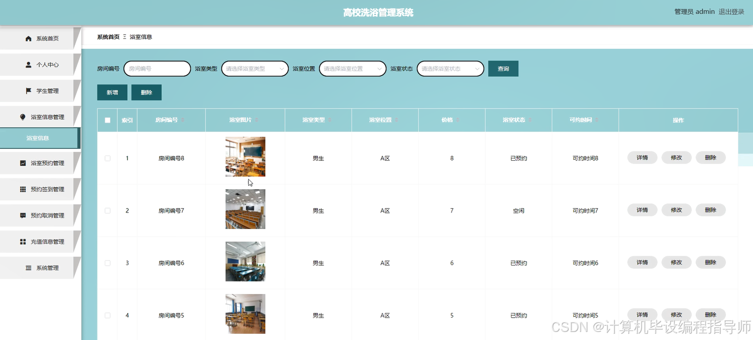Sort by 浴室类型 column arrows
753x340 pixels.
(x=330, y=120)
